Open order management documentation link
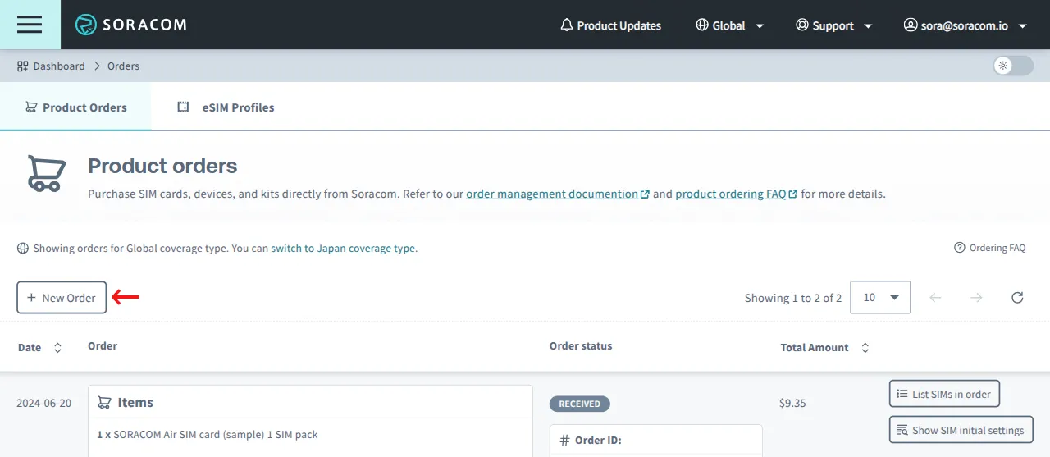The height and width of the screenshot is (457, 1050). (x=558, y=194)
